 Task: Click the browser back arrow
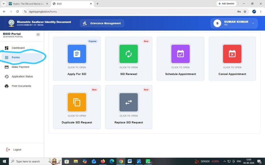[x=4, y=12]
